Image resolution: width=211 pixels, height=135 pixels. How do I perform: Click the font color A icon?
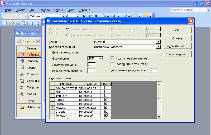tap(114, 16)
